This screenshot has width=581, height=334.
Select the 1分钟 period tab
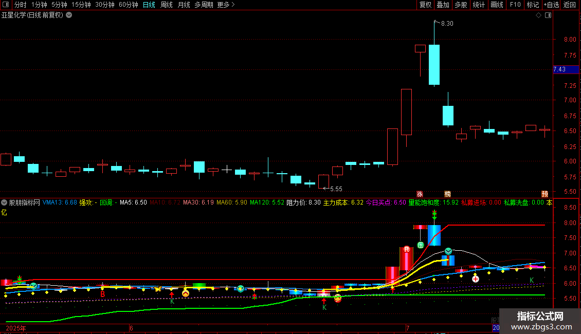tap(39, 5)
